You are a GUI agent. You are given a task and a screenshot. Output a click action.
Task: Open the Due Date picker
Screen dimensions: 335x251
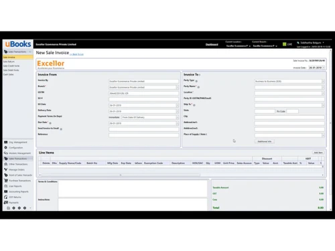(x=178, y=123)
